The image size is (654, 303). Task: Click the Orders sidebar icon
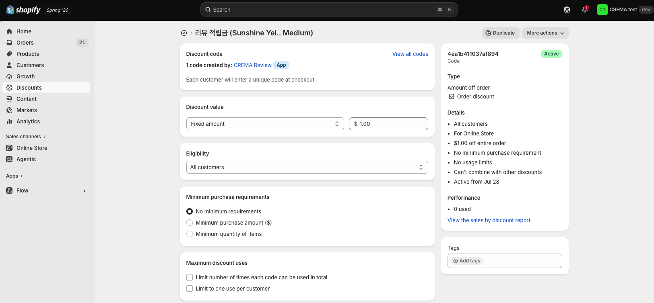click(x=9, y=43)
